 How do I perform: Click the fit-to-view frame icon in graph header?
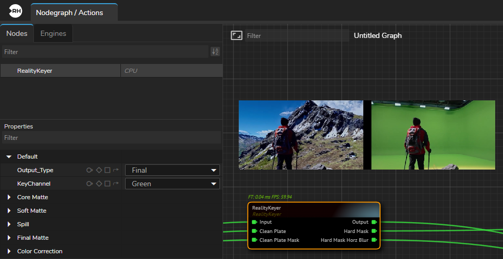click(x=237, y=35)
